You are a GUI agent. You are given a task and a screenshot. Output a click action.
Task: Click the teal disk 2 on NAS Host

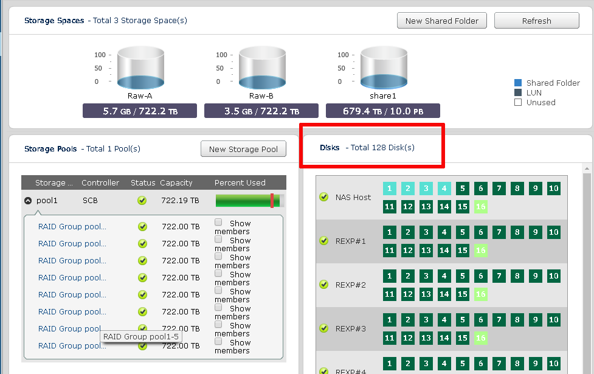[x=407, y=189]
